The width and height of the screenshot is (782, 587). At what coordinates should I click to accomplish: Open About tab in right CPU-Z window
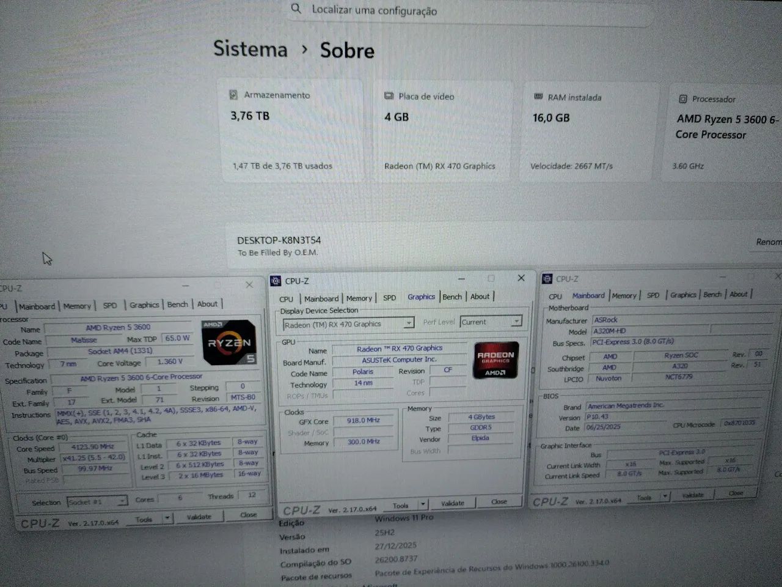(x=739, y=293)
